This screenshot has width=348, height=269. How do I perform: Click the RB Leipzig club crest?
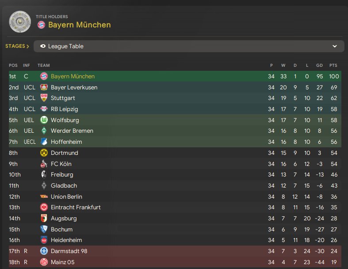coord(44,109)
